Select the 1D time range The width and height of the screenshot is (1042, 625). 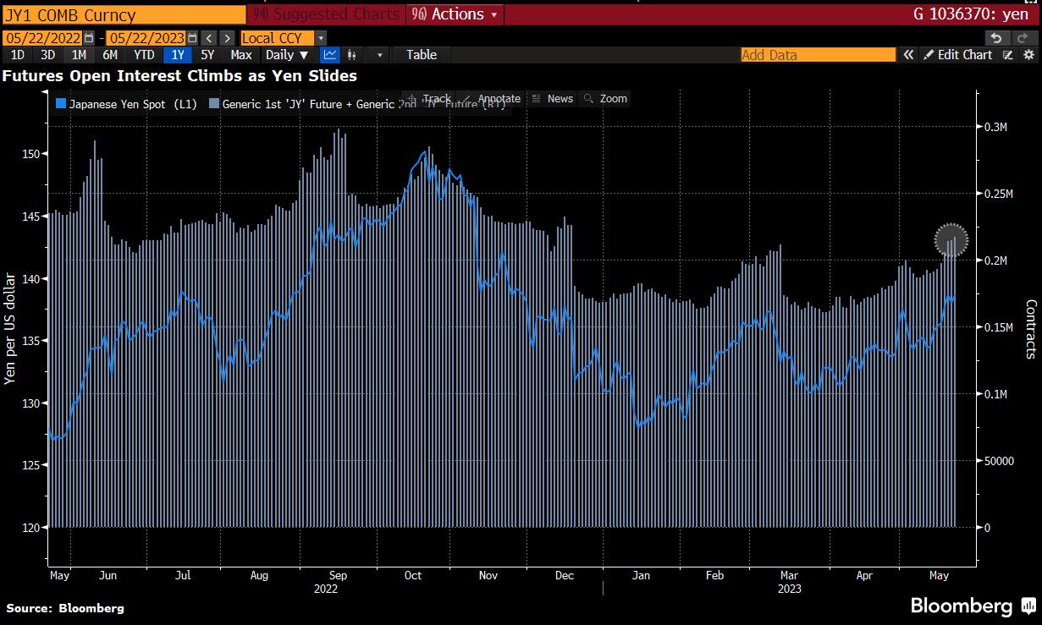click(17, 55)
